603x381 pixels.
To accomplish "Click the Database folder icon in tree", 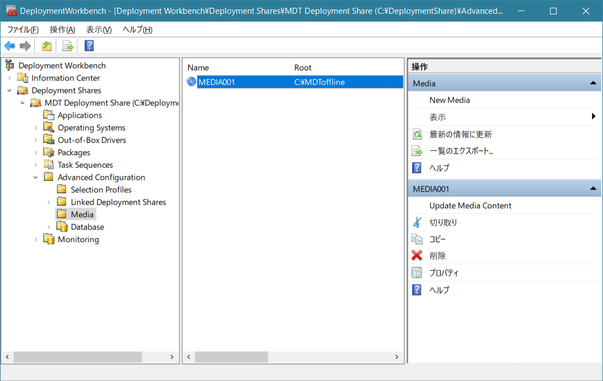I will tap(62, 227).
